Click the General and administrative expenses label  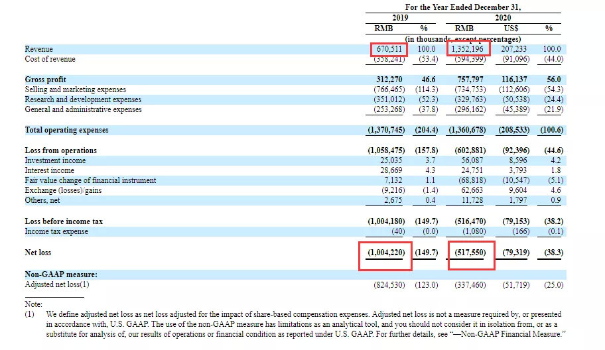point(83,109)
